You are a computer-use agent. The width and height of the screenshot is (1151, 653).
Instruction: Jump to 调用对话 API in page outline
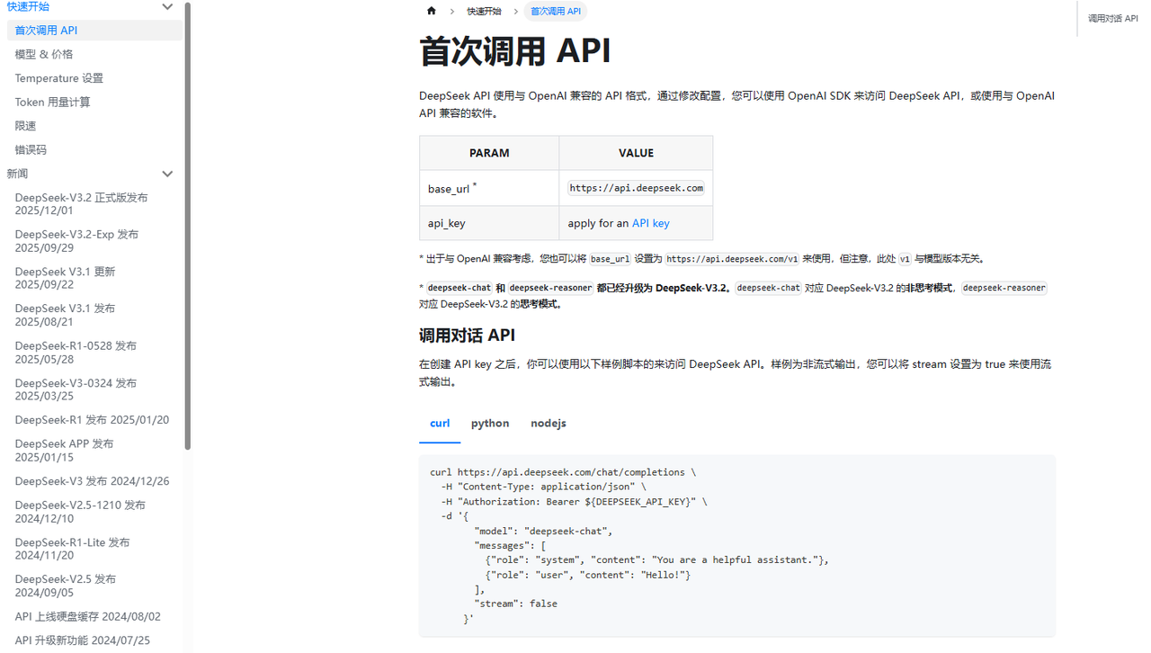(x=1112, y=18)
